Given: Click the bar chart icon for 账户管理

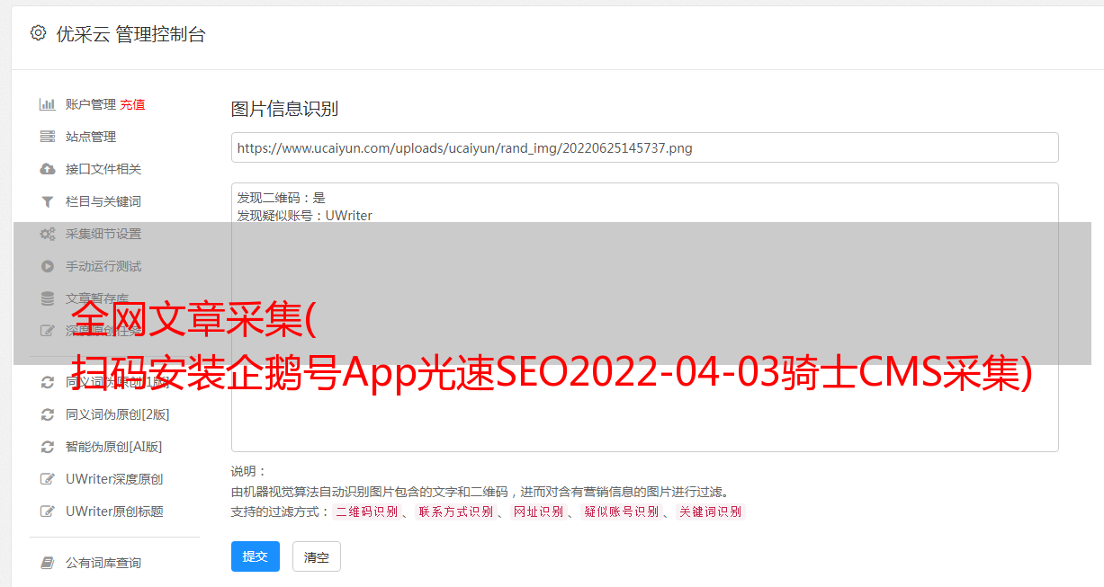Looking at the screenshot, I should (48, 104).
